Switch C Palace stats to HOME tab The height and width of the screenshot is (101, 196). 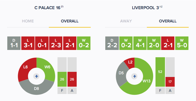(28, 21)
